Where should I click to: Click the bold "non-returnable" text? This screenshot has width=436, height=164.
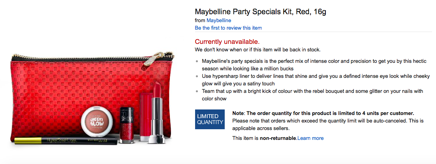pyautogui.click(x=278, y=138)
